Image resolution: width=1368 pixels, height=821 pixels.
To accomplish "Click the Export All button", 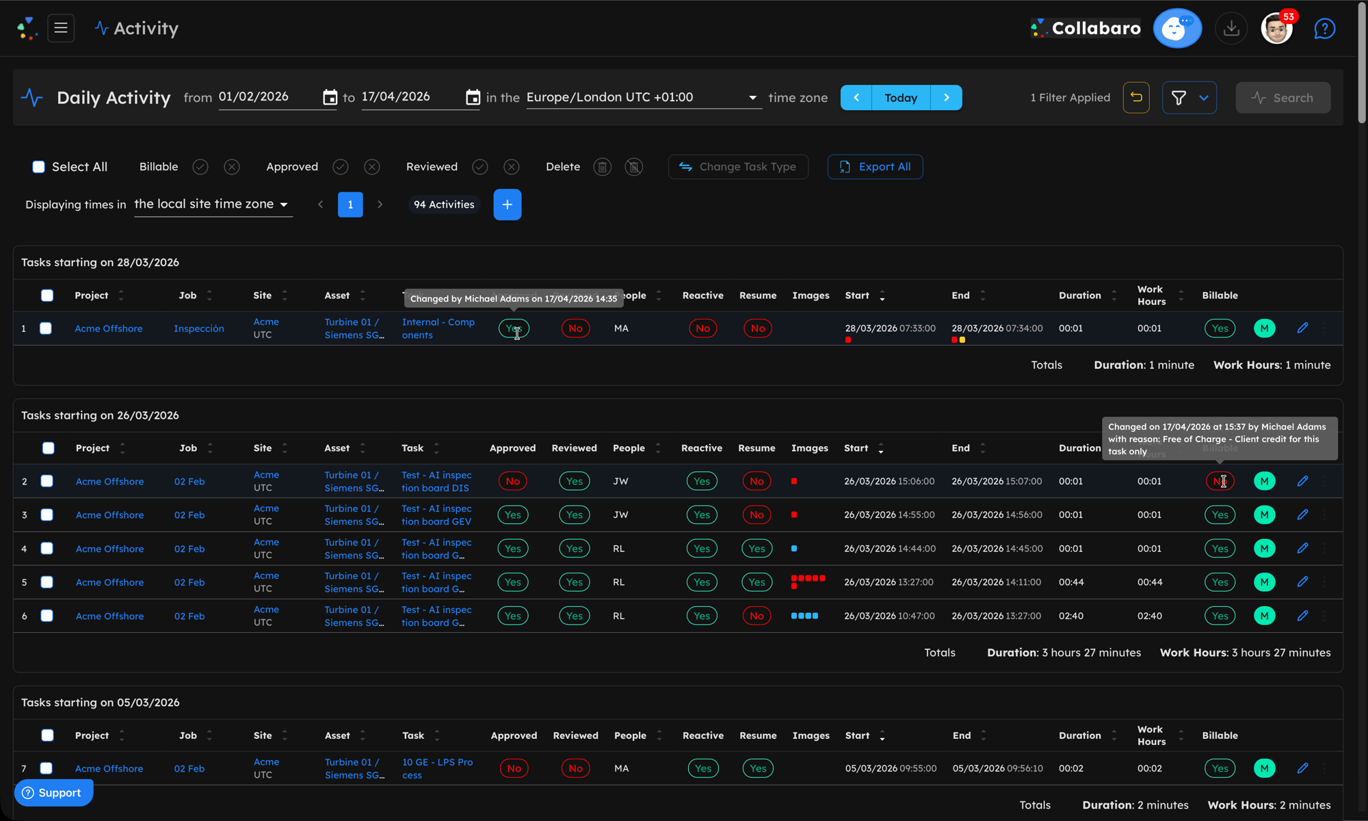I will click(x=875, y=167).
